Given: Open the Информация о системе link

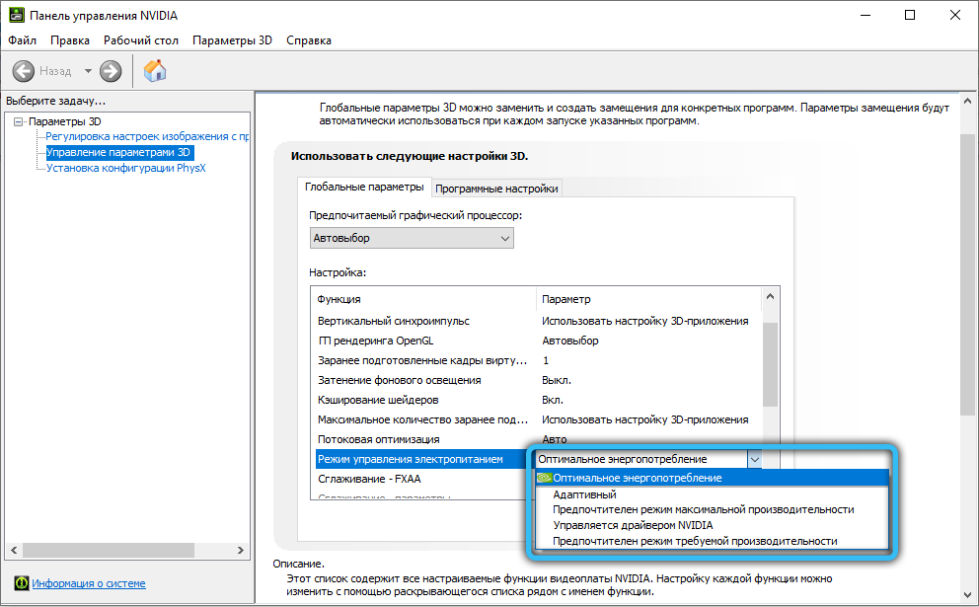Looking at the screenshot, I should (x=89, y=583).
